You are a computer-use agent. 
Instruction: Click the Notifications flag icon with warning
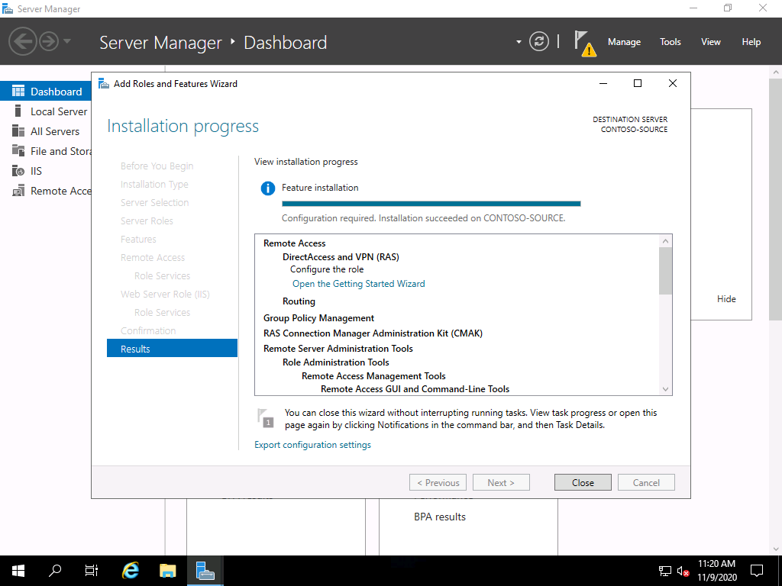[584, 43]
